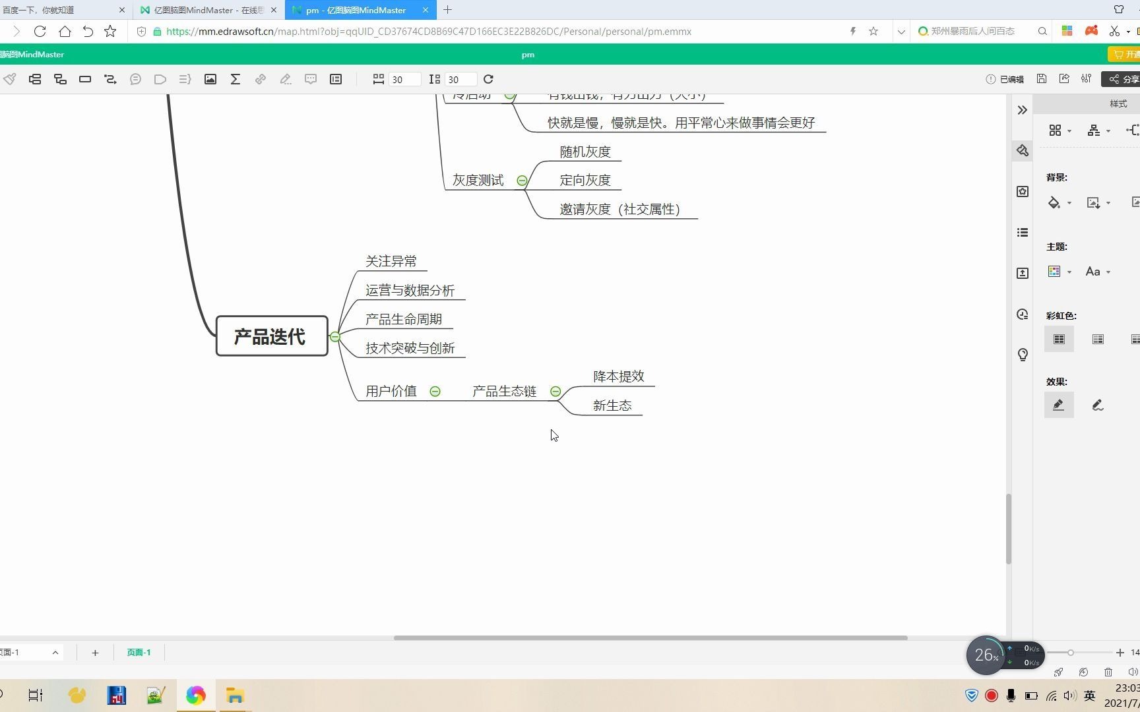Click the boundary shape icon in the toolbar
The image size is (1140, 712).
point(160,79)
